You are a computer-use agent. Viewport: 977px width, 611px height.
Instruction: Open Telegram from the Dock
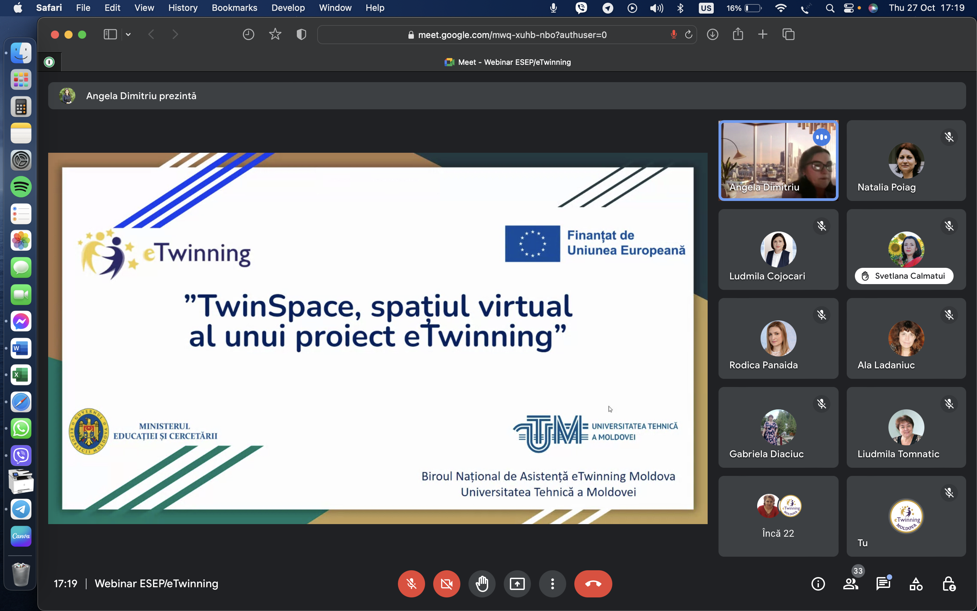click(x=21, y=509)
